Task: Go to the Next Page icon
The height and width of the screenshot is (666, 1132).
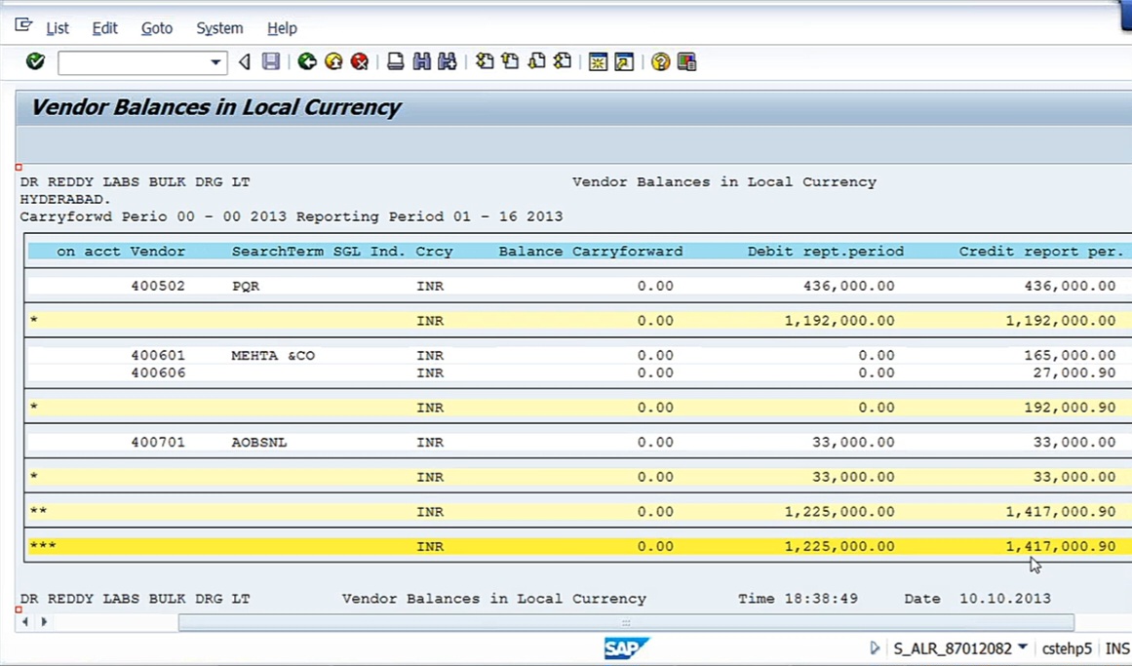Action: tap(536, 62)
